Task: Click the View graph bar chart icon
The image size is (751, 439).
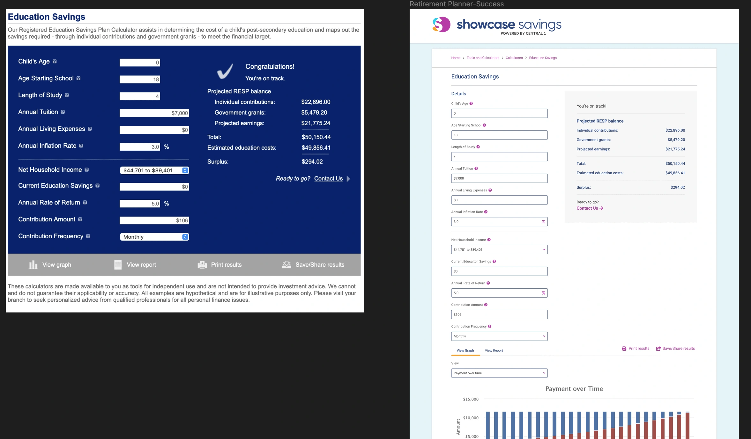Action: click(x=33, y=265)
